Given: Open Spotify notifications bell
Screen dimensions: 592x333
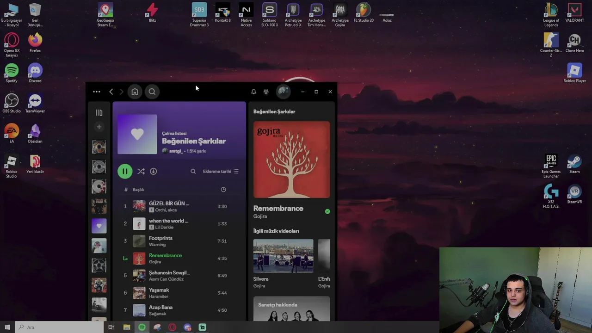Looking at the screenshot, I should 253,92.
